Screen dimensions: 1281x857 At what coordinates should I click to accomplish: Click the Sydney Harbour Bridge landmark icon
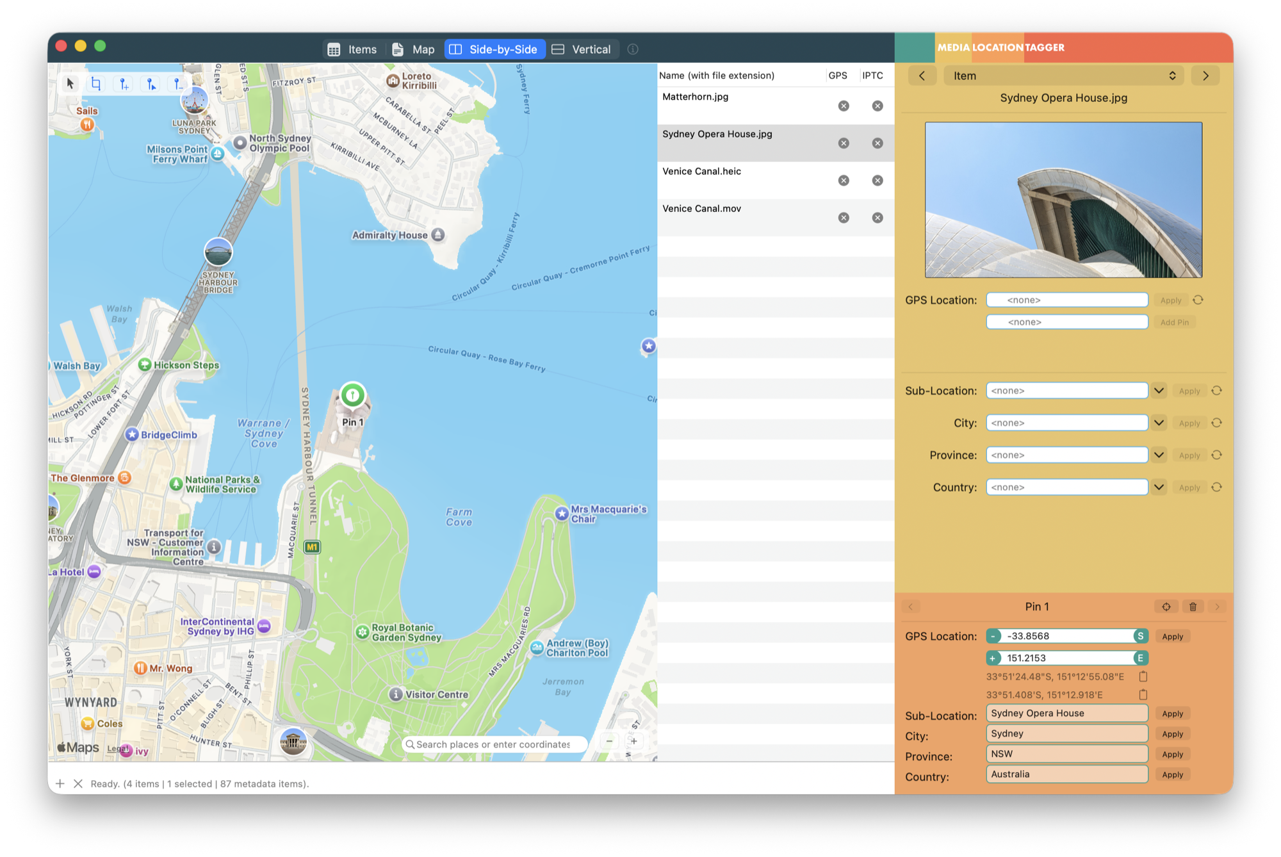(x=218, y=252)
